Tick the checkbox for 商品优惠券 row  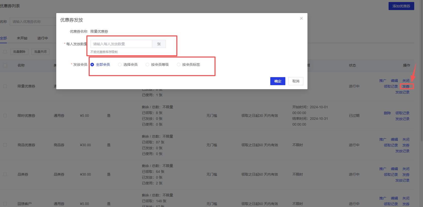[5, 145]
